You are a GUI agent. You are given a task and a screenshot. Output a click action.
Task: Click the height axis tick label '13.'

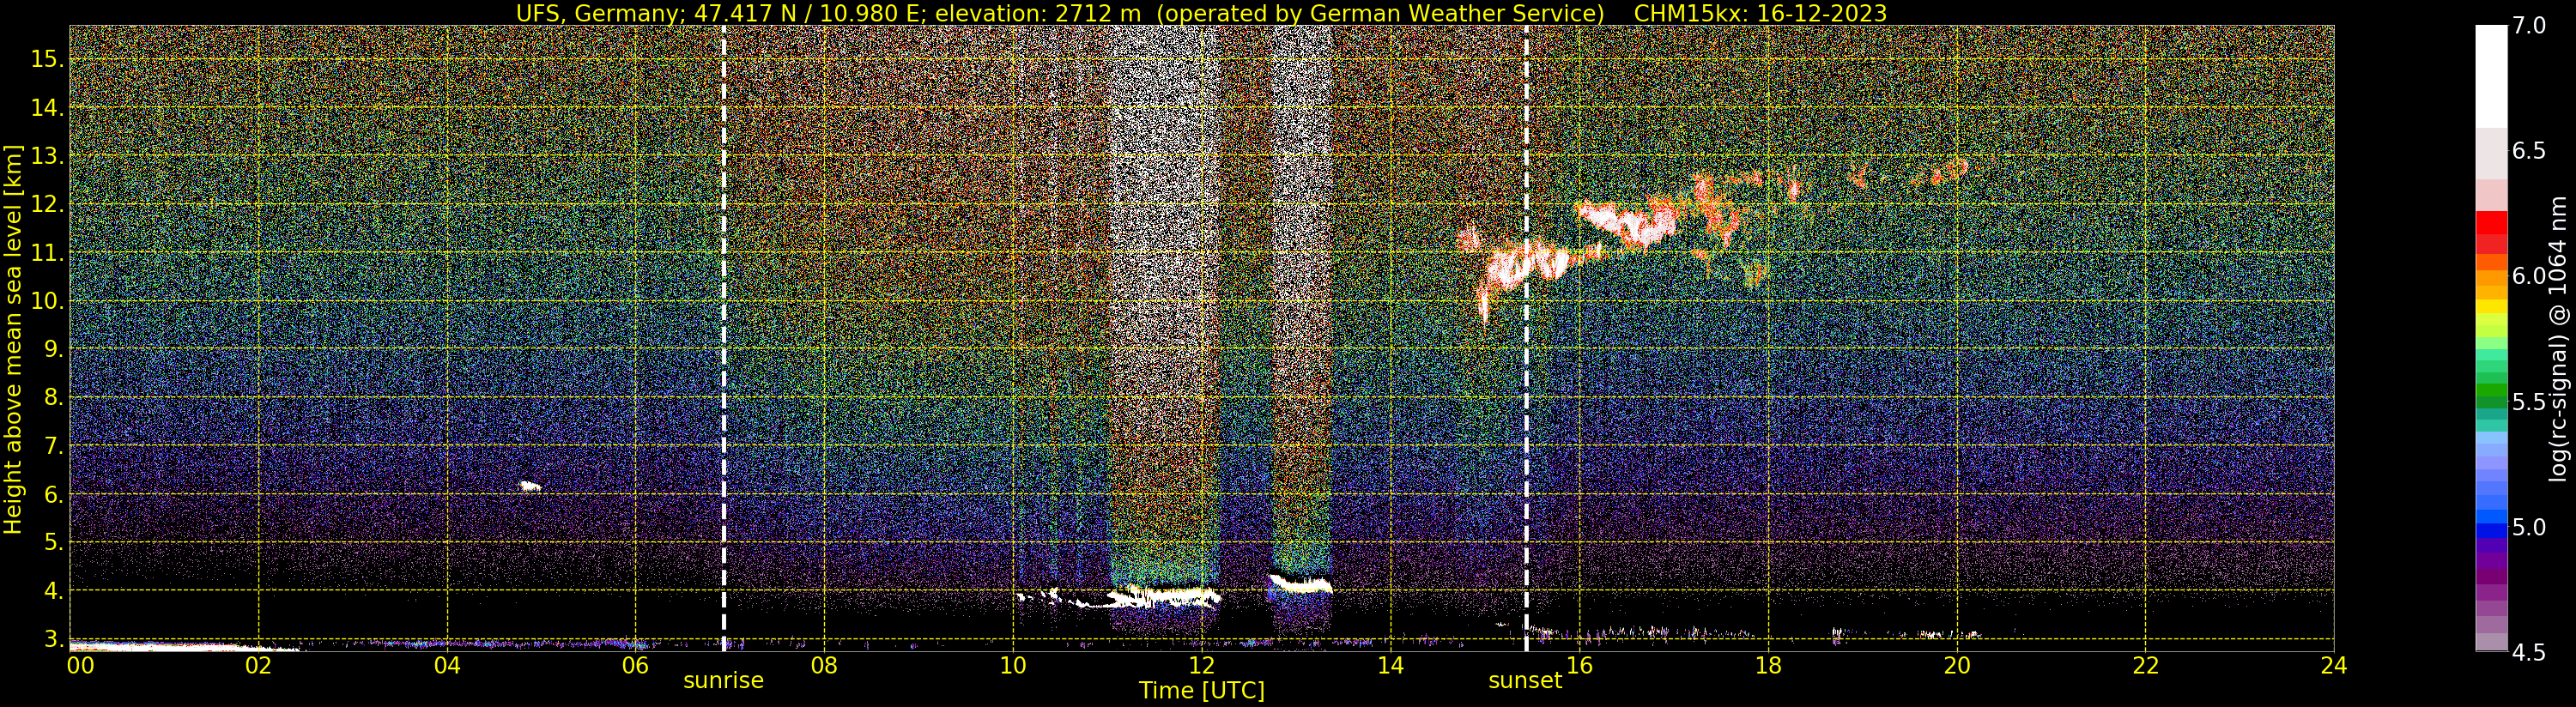pos(47,156)
